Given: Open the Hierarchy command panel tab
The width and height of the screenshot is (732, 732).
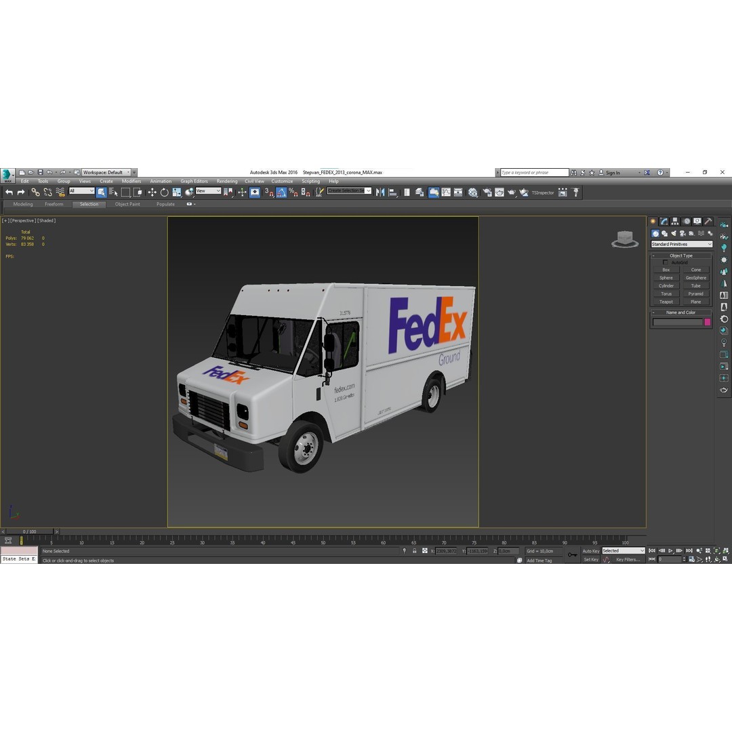Looking at the screenshot, I should coord(675,221).
